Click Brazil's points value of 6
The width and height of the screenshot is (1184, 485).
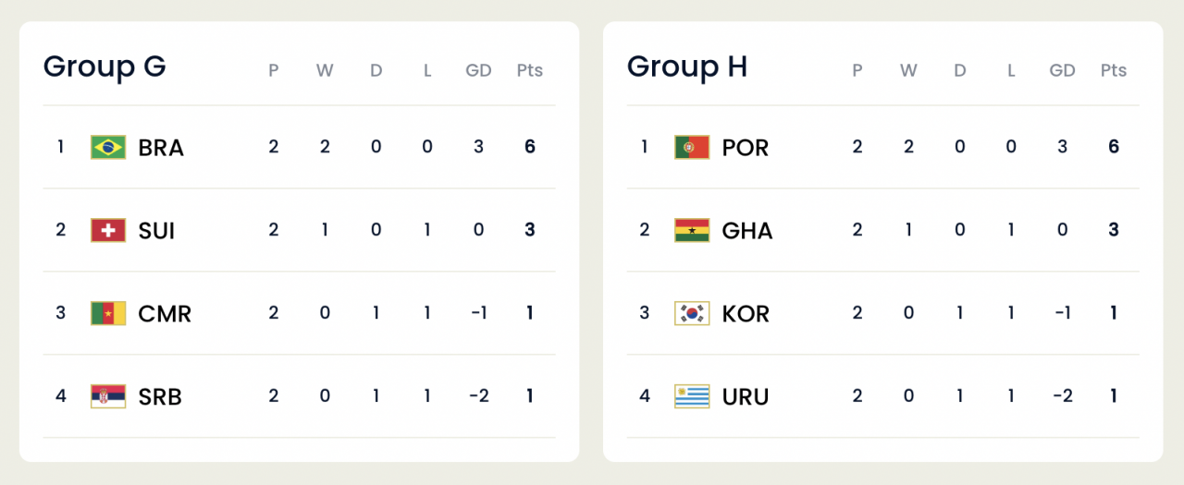click(x=530, y=146)
